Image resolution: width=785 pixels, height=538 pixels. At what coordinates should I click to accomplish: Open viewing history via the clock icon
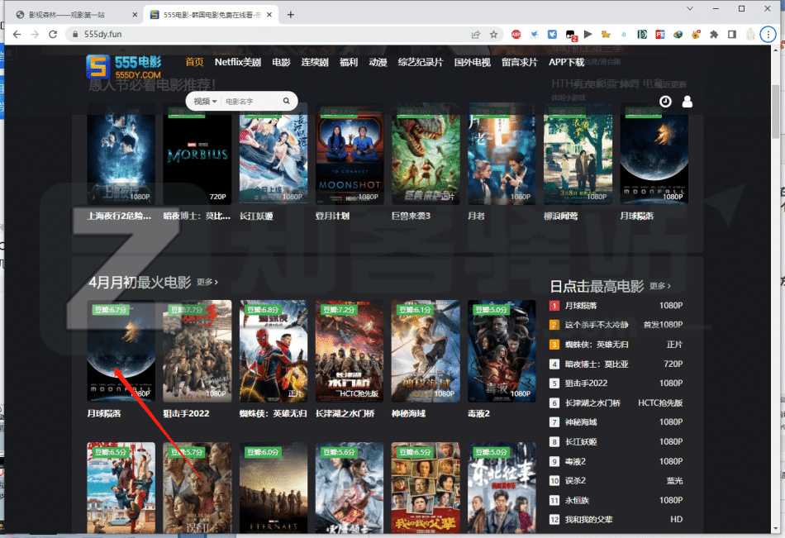665,101
